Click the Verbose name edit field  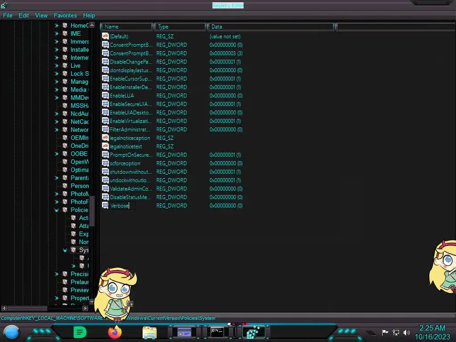[x=122, y=206]
